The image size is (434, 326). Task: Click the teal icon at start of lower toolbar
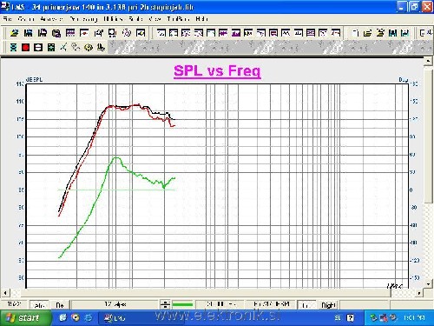coord(13,47)
